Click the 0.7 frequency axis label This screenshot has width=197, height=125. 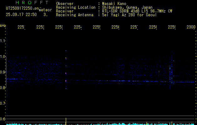(3, 103)
